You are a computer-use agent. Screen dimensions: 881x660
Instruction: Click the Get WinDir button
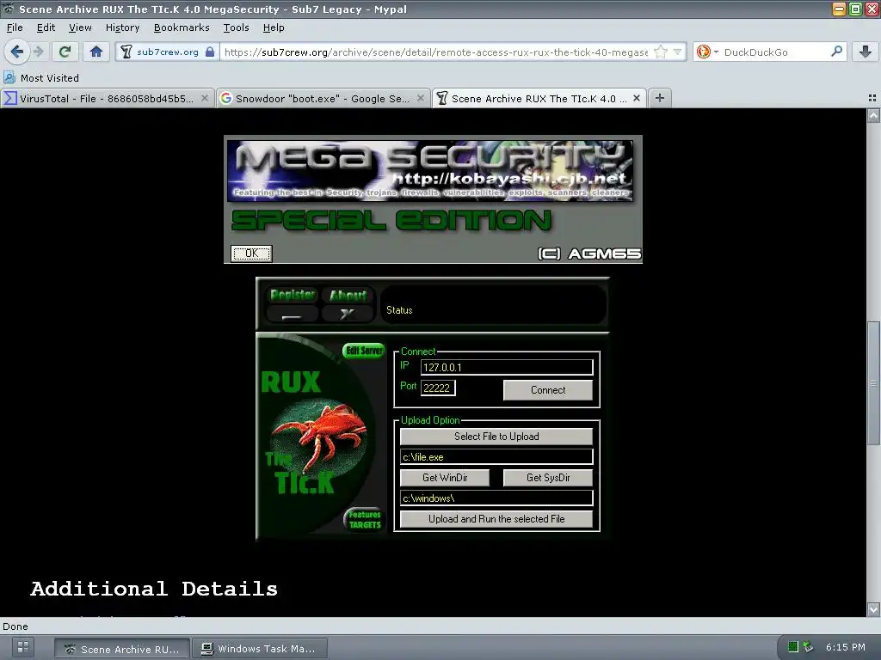pyautogui.click(x=445, y=478)
